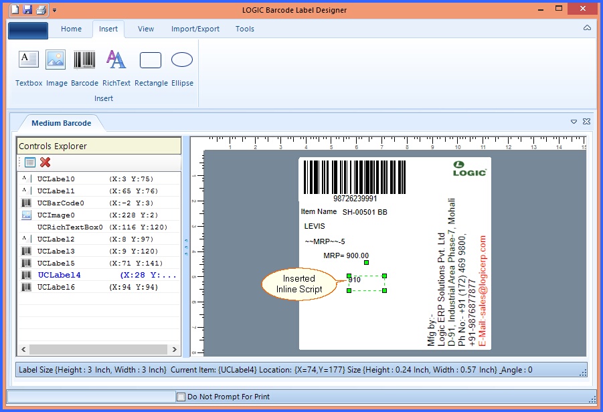Collapse the ribbon with the chevron

click(x=587, y=27)
